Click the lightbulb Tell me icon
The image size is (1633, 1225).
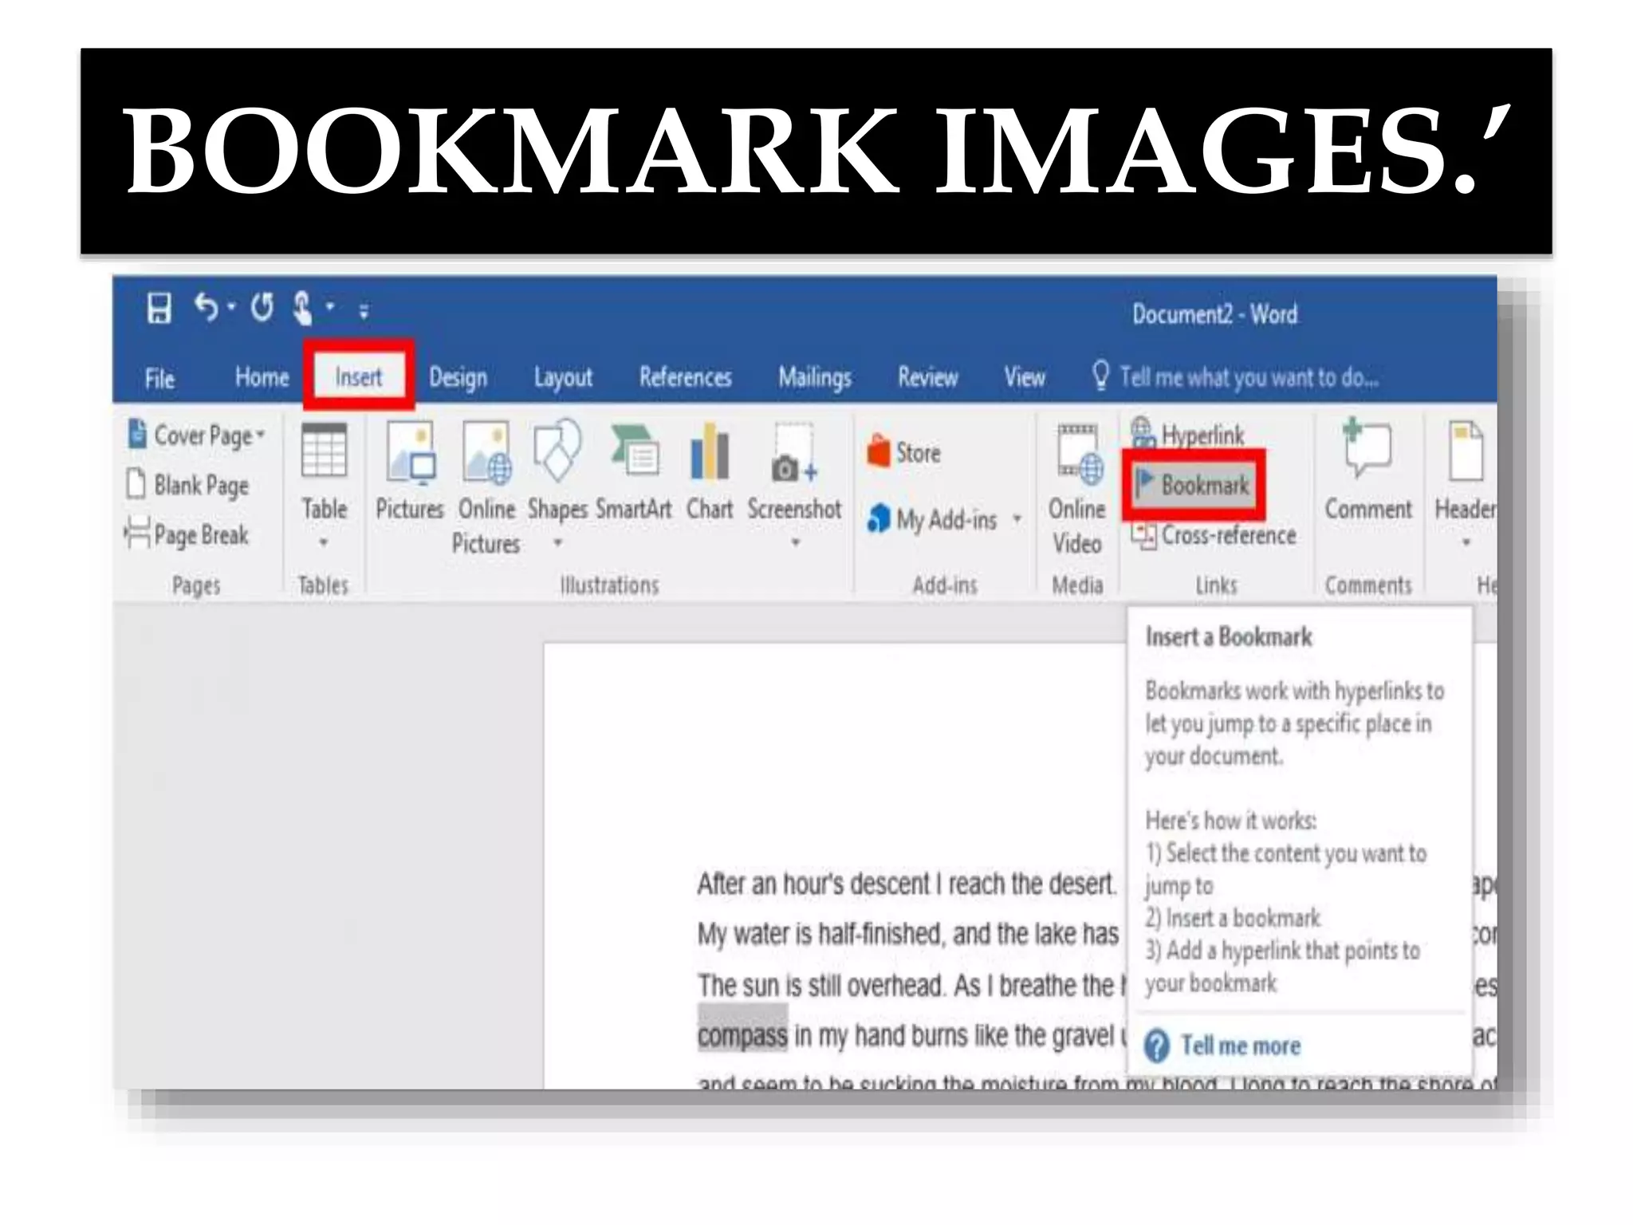1101,376
